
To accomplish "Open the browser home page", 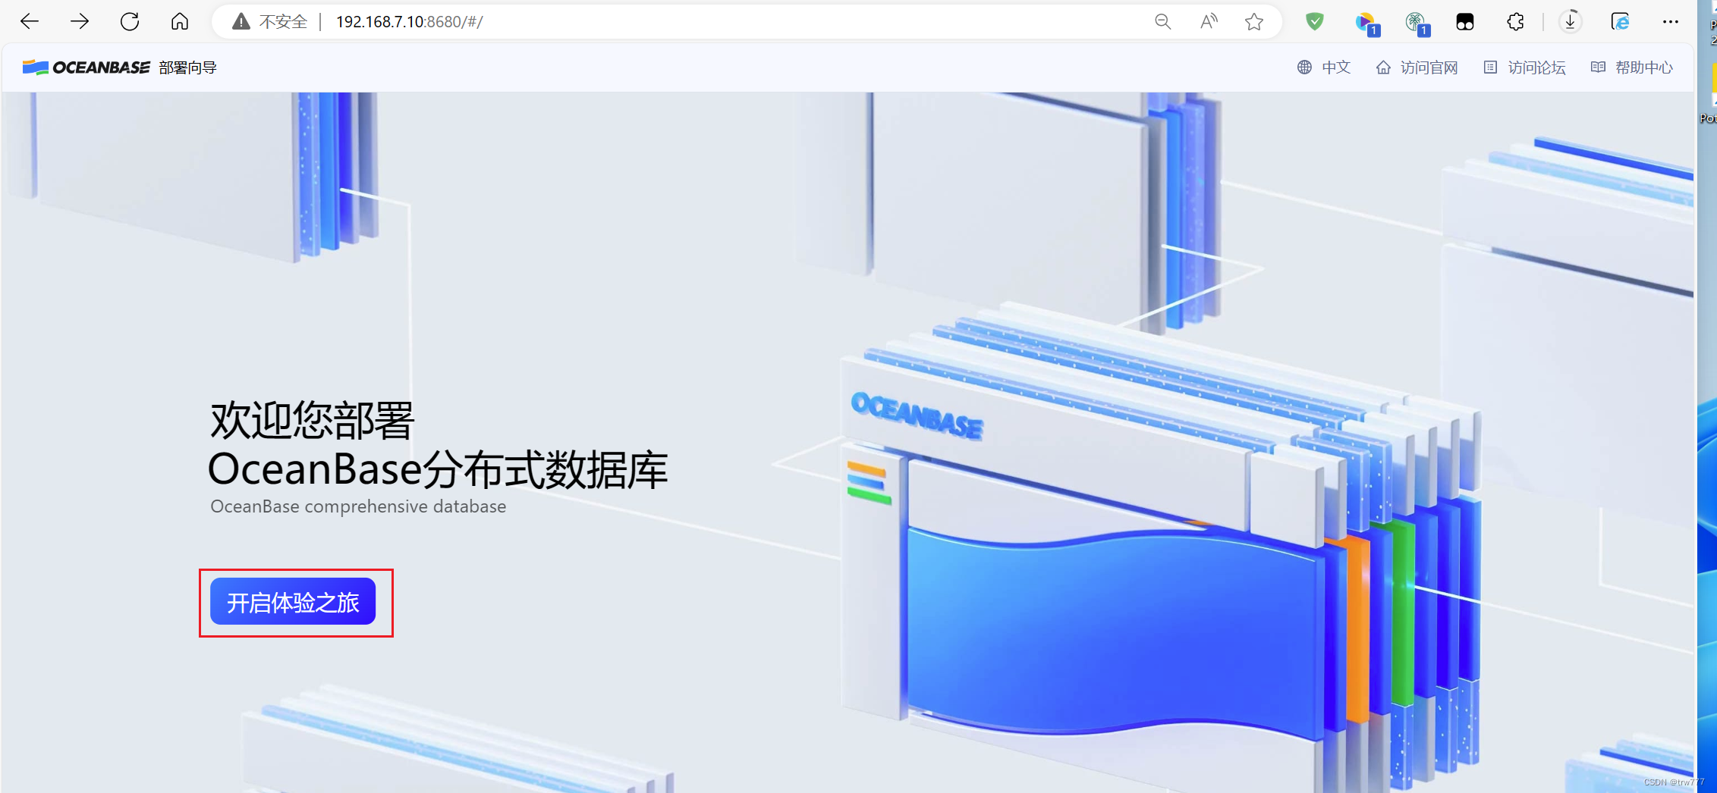I will point(180,22).
